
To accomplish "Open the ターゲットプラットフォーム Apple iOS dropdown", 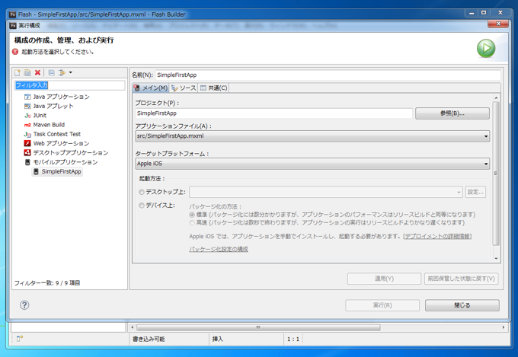I will pos(312,164).
